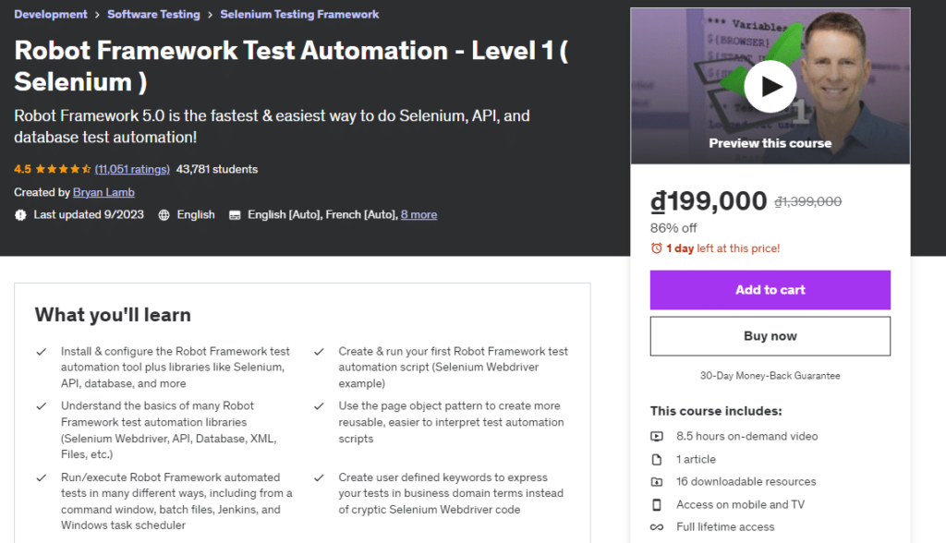Click the star rating icons

63,169
